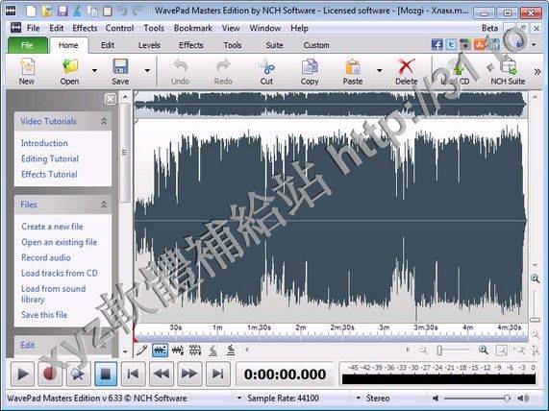This screenshot has width=549, height=411.
Task: Close the left side task panel
Action: tap(110, 99)
